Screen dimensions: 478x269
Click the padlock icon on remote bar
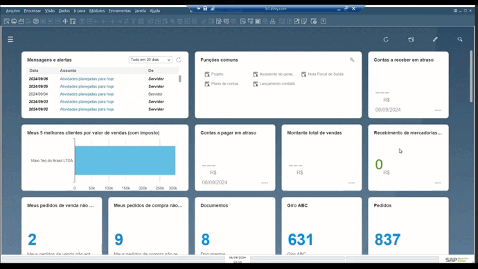click(205, 8)
